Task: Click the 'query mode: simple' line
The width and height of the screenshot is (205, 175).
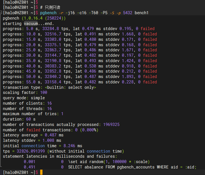Action: pyautogui.click(x=24, y=98)
